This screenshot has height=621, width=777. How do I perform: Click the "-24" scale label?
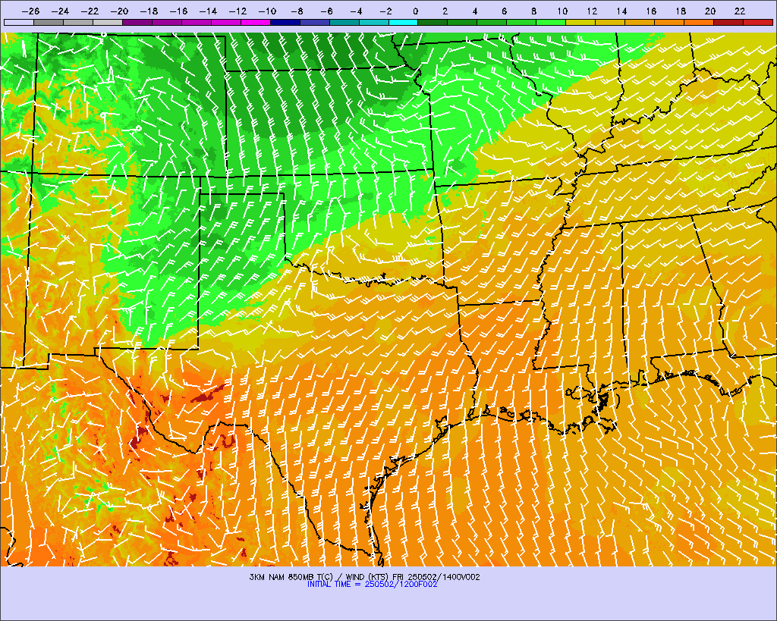[61, 11]
